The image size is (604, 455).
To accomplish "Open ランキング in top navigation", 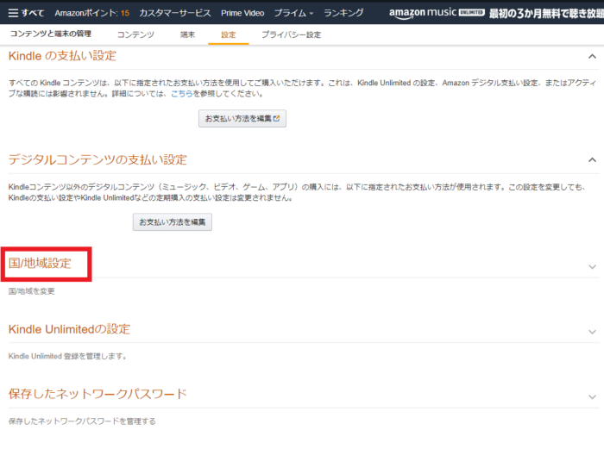I will pos(343,13).
